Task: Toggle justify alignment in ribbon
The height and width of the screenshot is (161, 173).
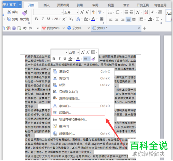Action: point(128,19)
